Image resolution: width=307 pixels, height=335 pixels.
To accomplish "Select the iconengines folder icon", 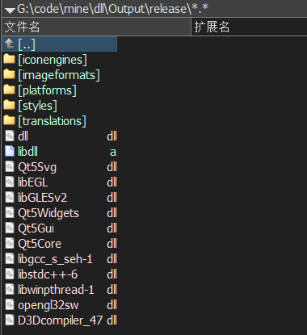I will [x=10, y=59].
